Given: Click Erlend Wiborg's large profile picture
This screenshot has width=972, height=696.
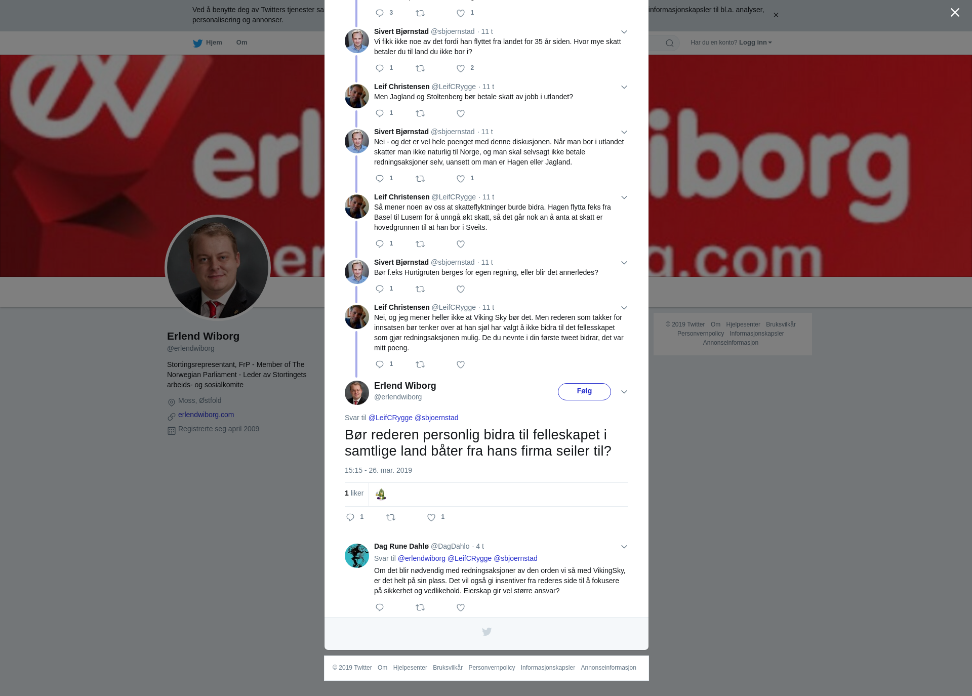Looking at the screenshot, I should [x=218, y=268].
